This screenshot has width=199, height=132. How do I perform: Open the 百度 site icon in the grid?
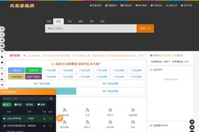[133, 122]
